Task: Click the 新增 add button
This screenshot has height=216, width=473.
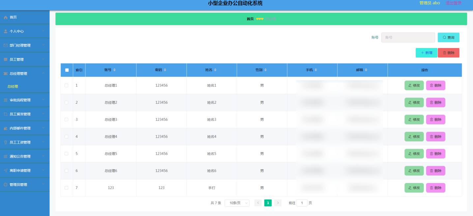Action: [x=426, y=53]
